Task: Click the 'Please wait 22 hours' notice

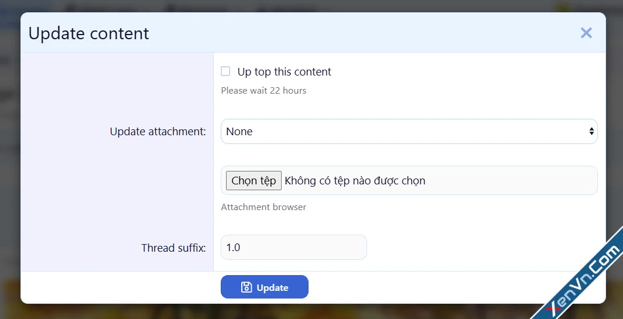Action: coord(263,91)
